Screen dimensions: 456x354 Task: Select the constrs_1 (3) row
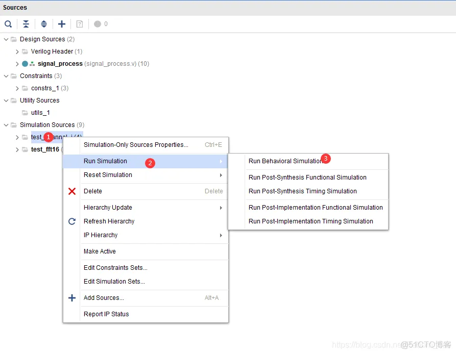[45, 88]
